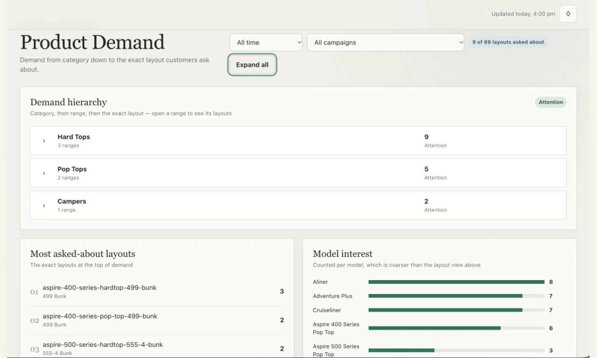Click the Adventure Plus interest bar
Screen dimensions: 597x358
tap(456, 296)
